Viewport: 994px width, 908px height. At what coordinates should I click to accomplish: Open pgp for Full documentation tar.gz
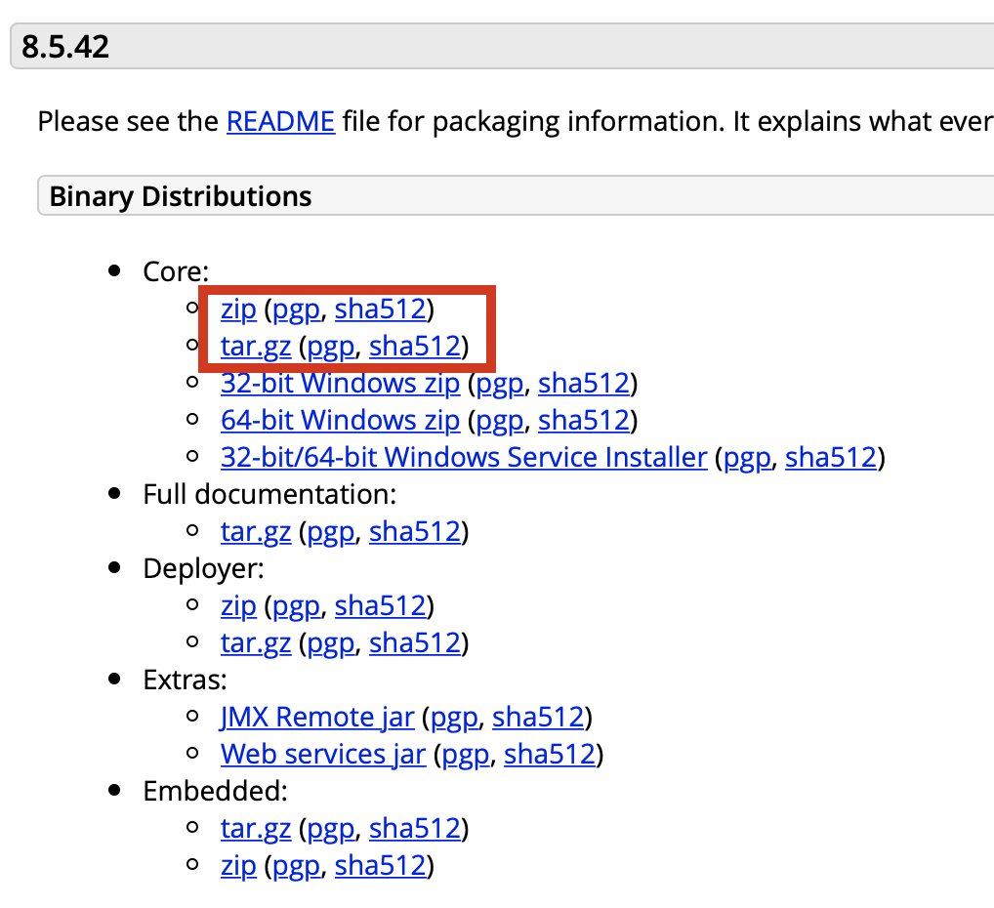(330, 532)
